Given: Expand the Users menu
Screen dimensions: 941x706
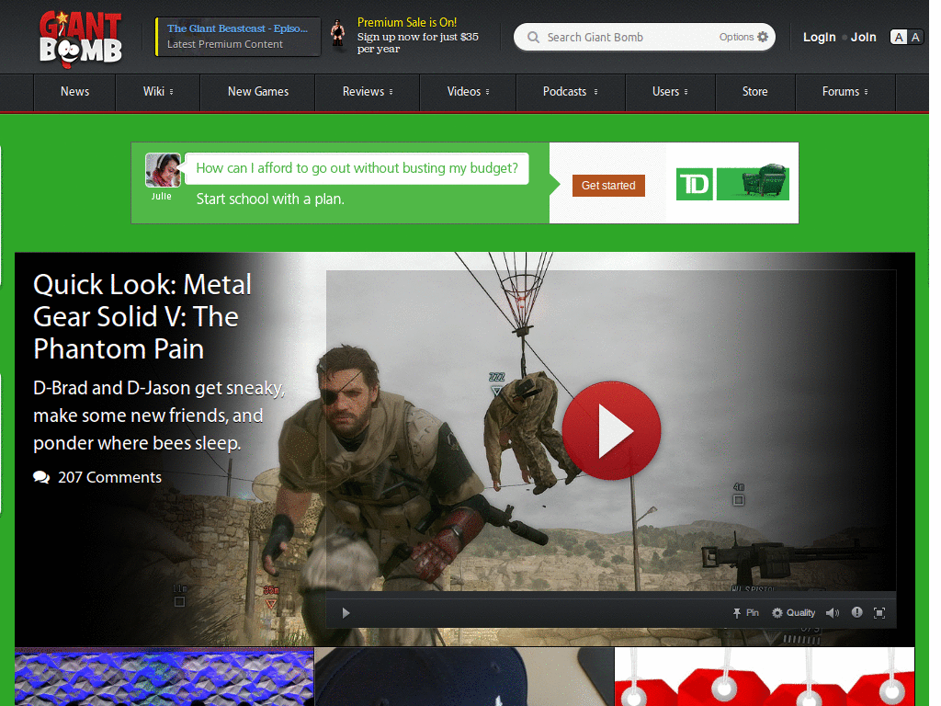Looking at the screenshot, I should click(670, 92).
